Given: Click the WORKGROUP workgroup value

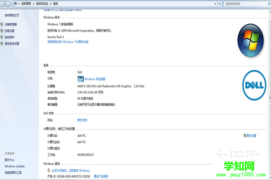Looking at the screenshot, I should point(85,155).
